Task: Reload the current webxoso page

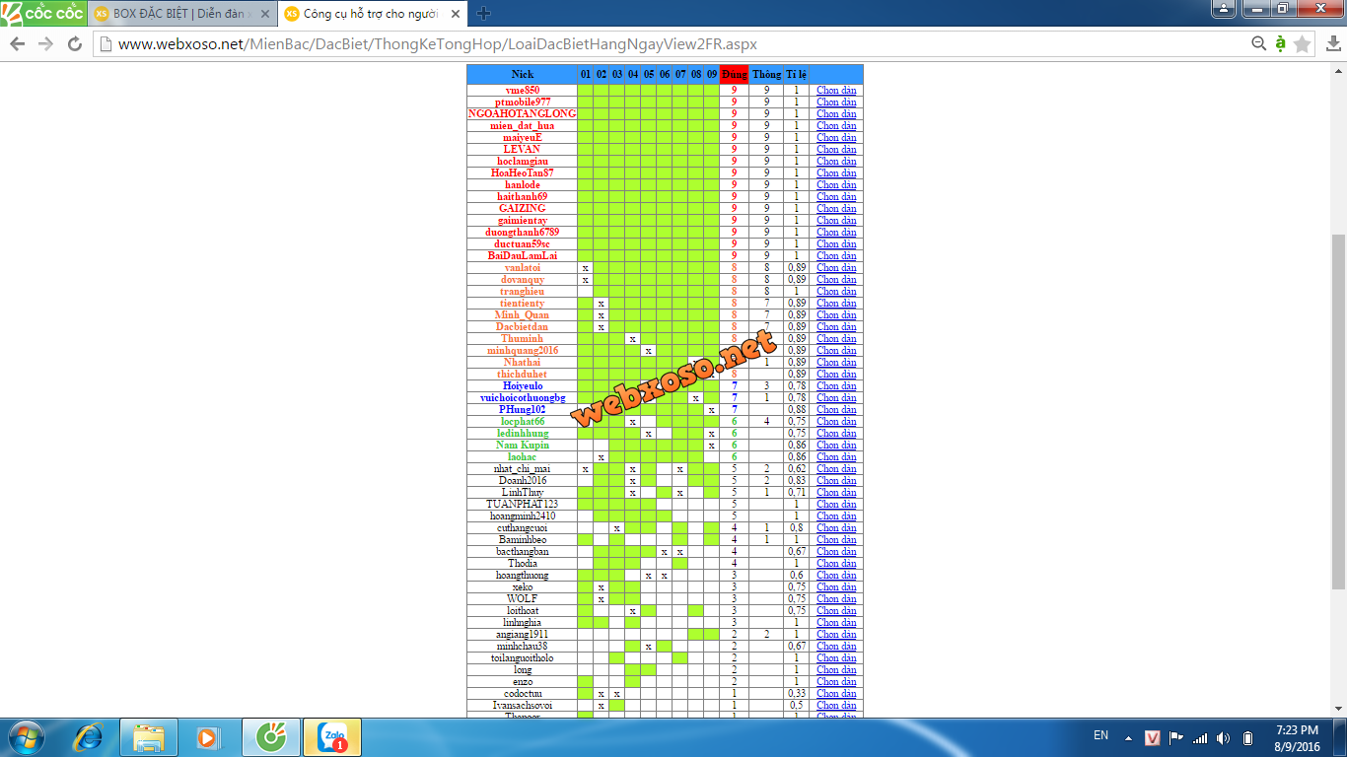Action: [74, 44]
